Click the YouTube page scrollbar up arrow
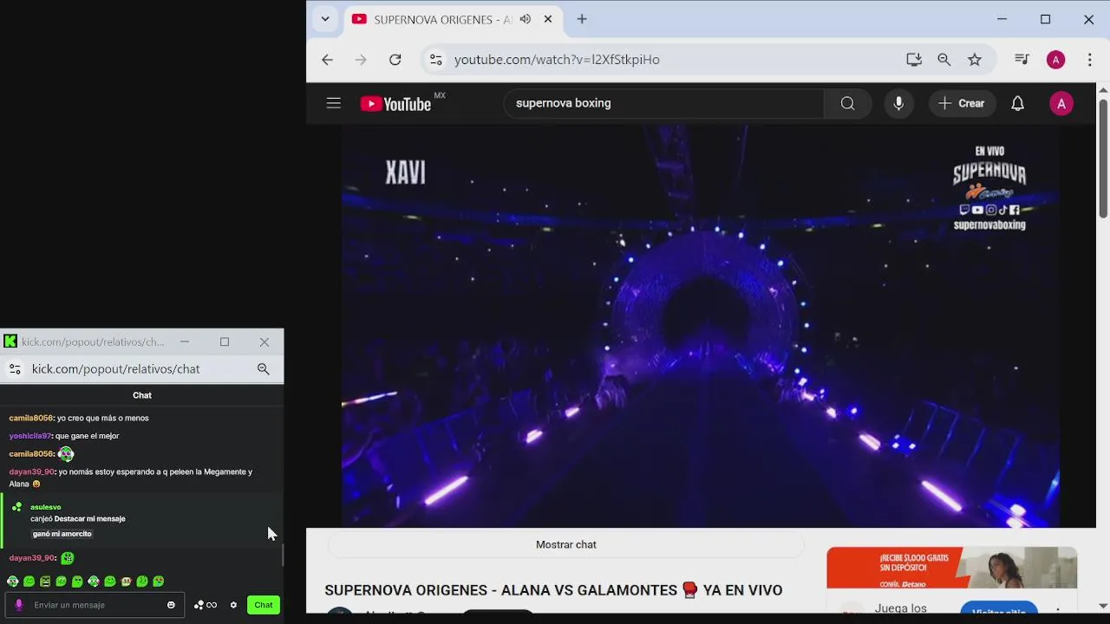The image size is (1110, 624). (1103, 89)
